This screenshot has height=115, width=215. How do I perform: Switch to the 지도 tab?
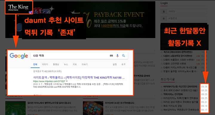point(75,64)
